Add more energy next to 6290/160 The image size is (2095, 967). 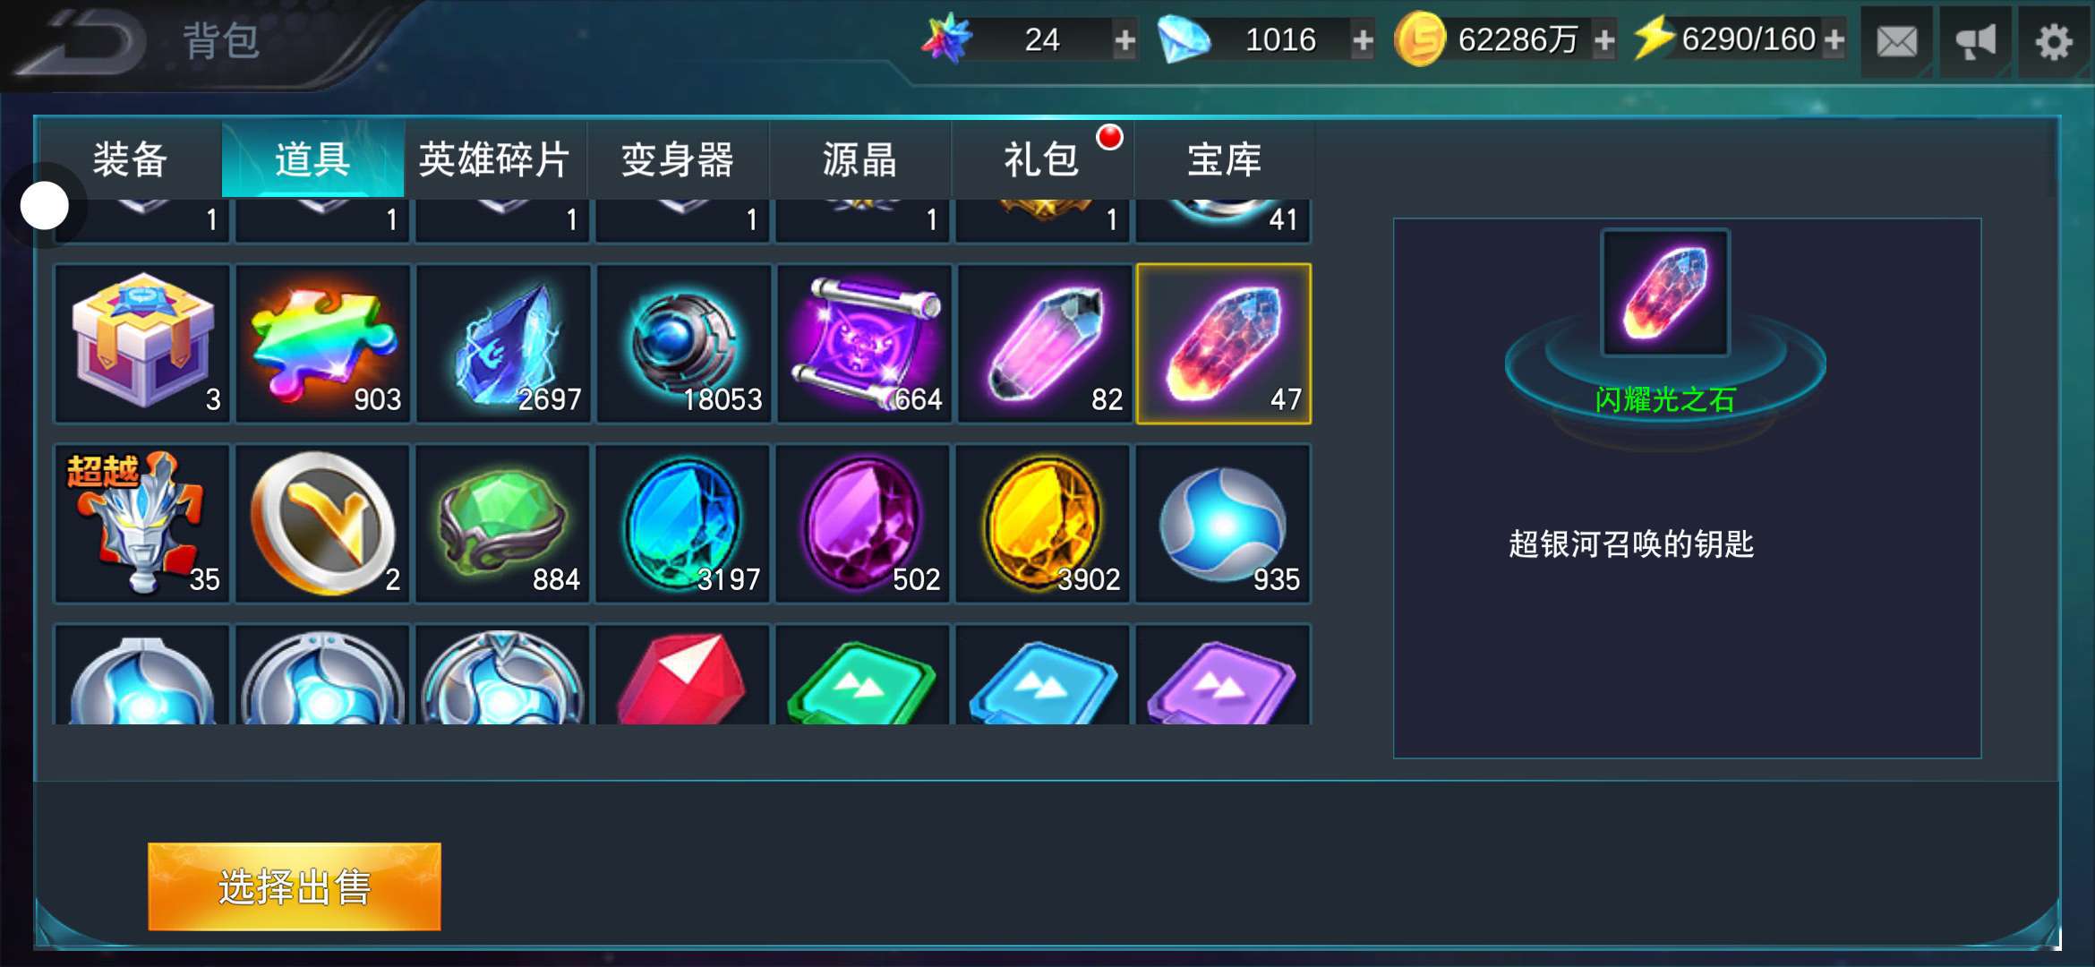click(x=1834, y=40)
